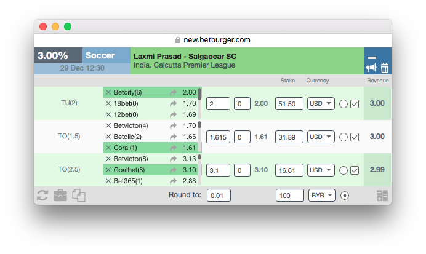Open the briefcase icon in the bottom bar

[60, 196]
